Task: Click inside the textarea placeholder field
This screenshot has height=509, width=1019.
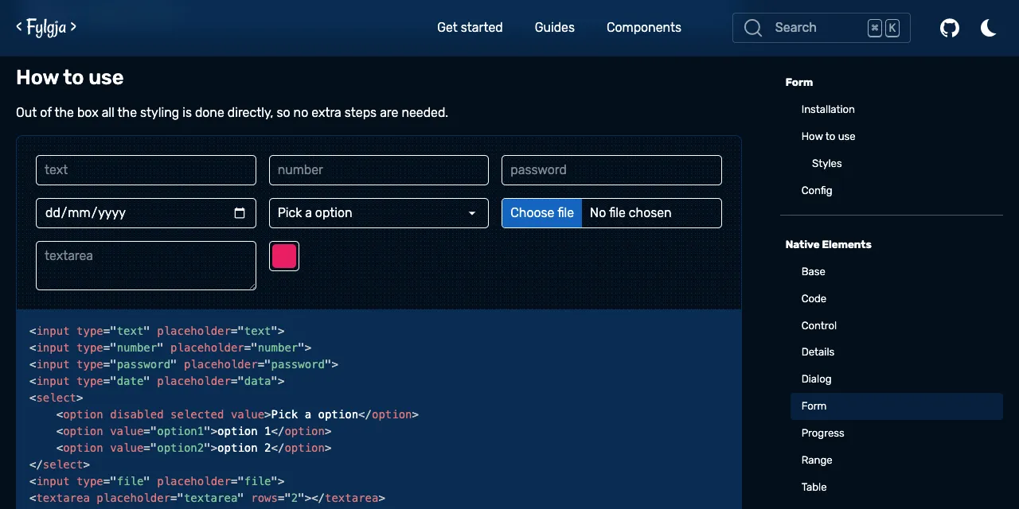Action: [x=146, y=265]
